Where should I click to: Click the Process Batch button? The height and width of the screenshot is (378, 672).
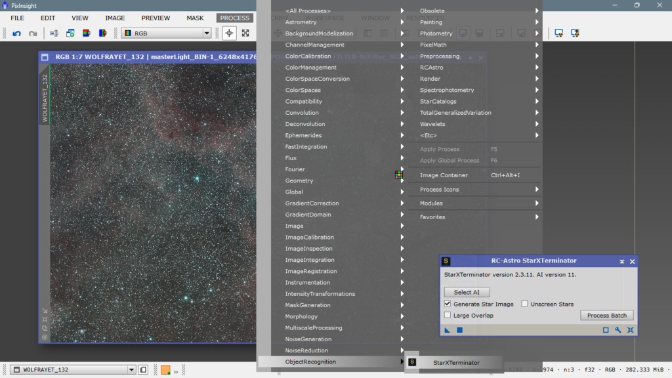pos(607,315)
